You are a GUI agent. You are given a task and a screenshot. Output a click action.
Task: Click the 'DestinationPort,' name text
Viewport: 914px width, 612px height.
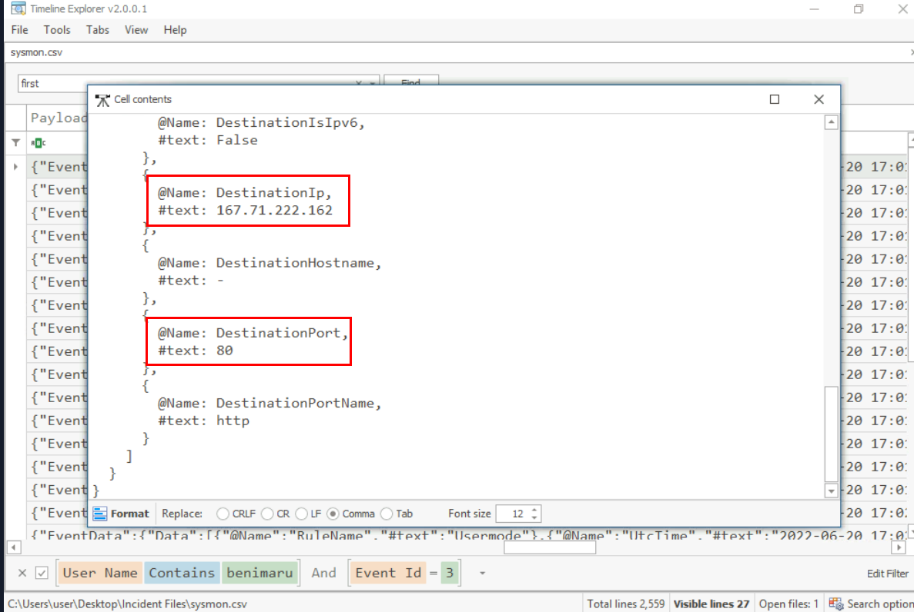(x=282, y=333)
